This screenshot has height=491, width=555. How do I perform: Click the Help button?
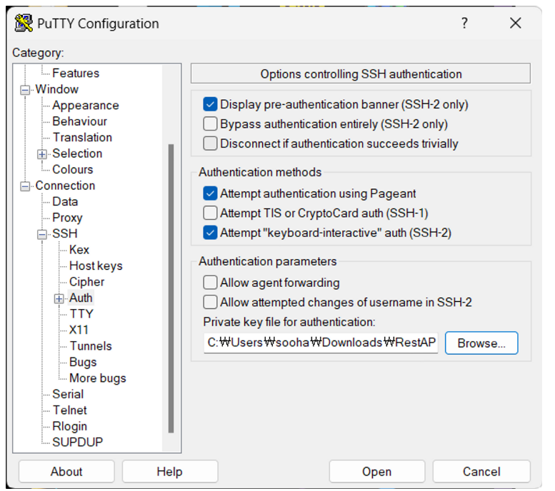pyautogui.click(x=170, y=471)
